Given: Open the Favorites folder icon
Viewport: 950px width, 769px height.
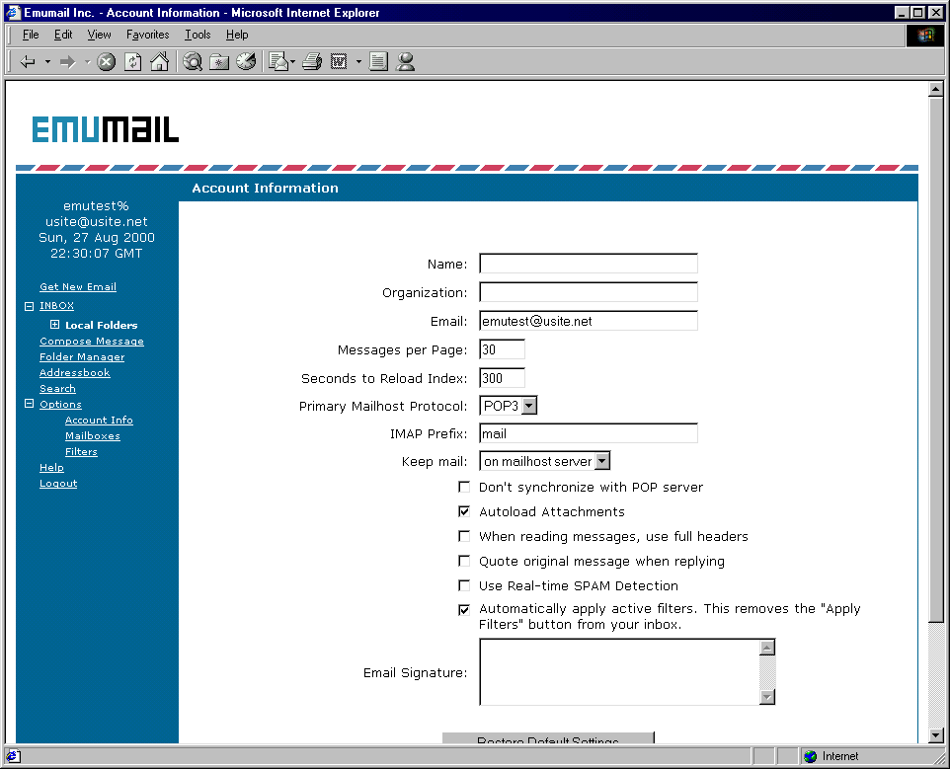Looking at the screenshot, I should (219, 62).
